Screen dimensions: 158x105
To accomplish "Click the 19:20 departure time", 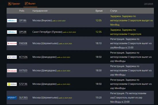I will (99, 98).
